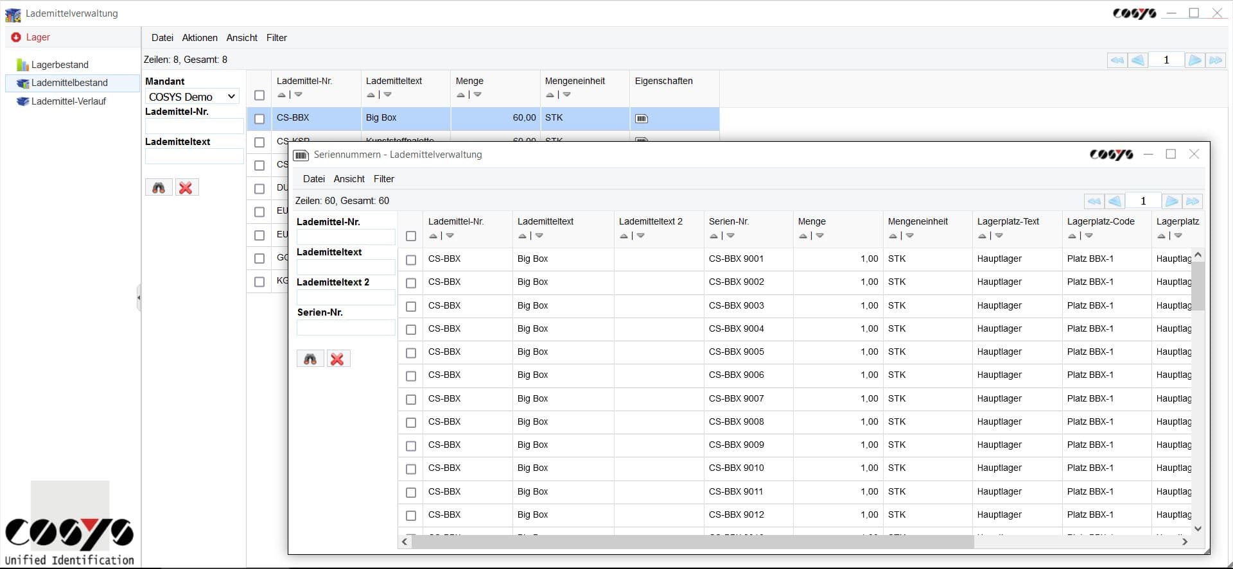Click red X reset icon in Seriennummern filter
The width and height of the screenshot is (1233, 569).
coord(337,359)
